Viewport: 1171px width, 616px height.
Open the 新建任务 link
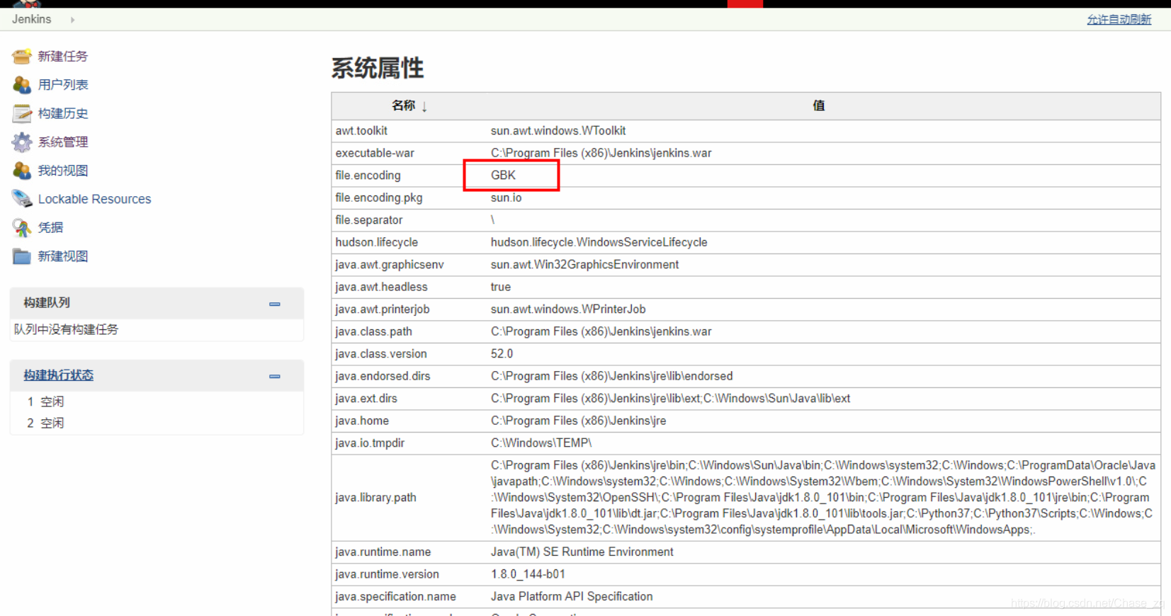63,57
